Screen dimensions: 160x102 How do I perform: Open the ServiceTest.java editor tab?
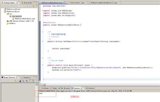[x=77, y=3]
